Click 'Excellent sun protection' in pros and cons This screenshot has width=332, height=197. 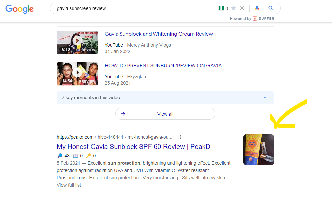[x=114, y=178]
